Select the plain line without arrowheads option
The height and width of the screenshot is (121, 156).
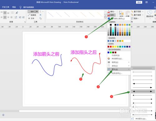tap(143, 68)
